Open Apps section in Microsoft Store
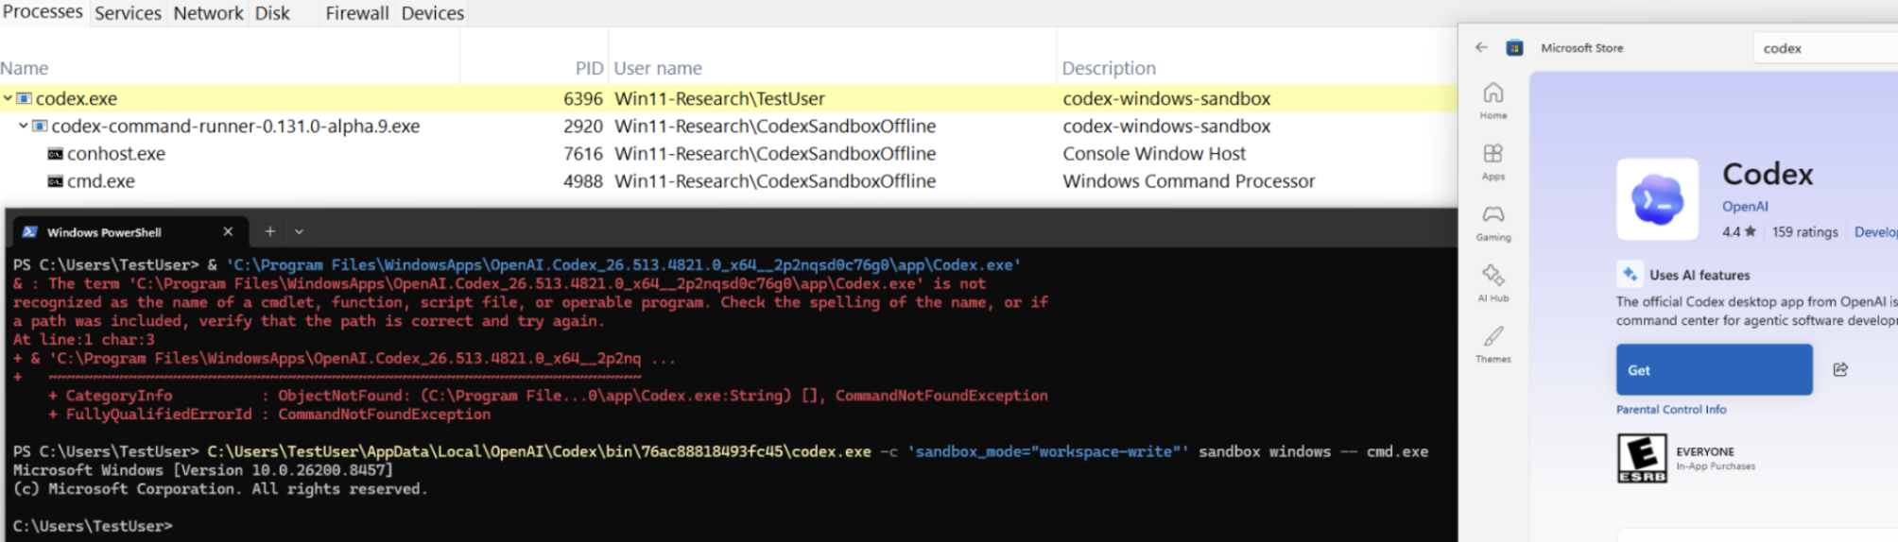The image size is (1898, 542). [x=1493, y=161]
